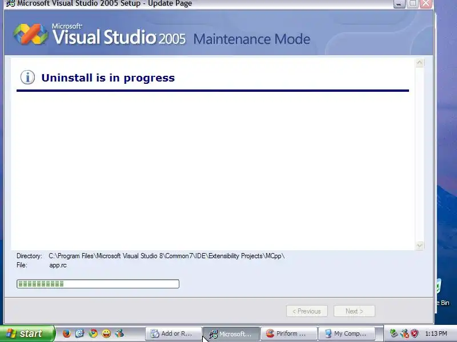Image resolution: width=457 pixels, height=342 pixels.
Task: Click the 'Uninstall is in progress' heading
Action: [x=108, y=78]
